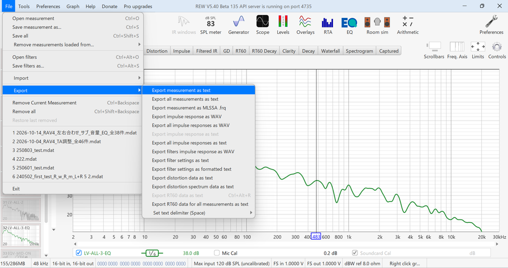This screenshot has height=268, width=508.
Task: Switch to the Waterfall tab
Action: (330, 51)
